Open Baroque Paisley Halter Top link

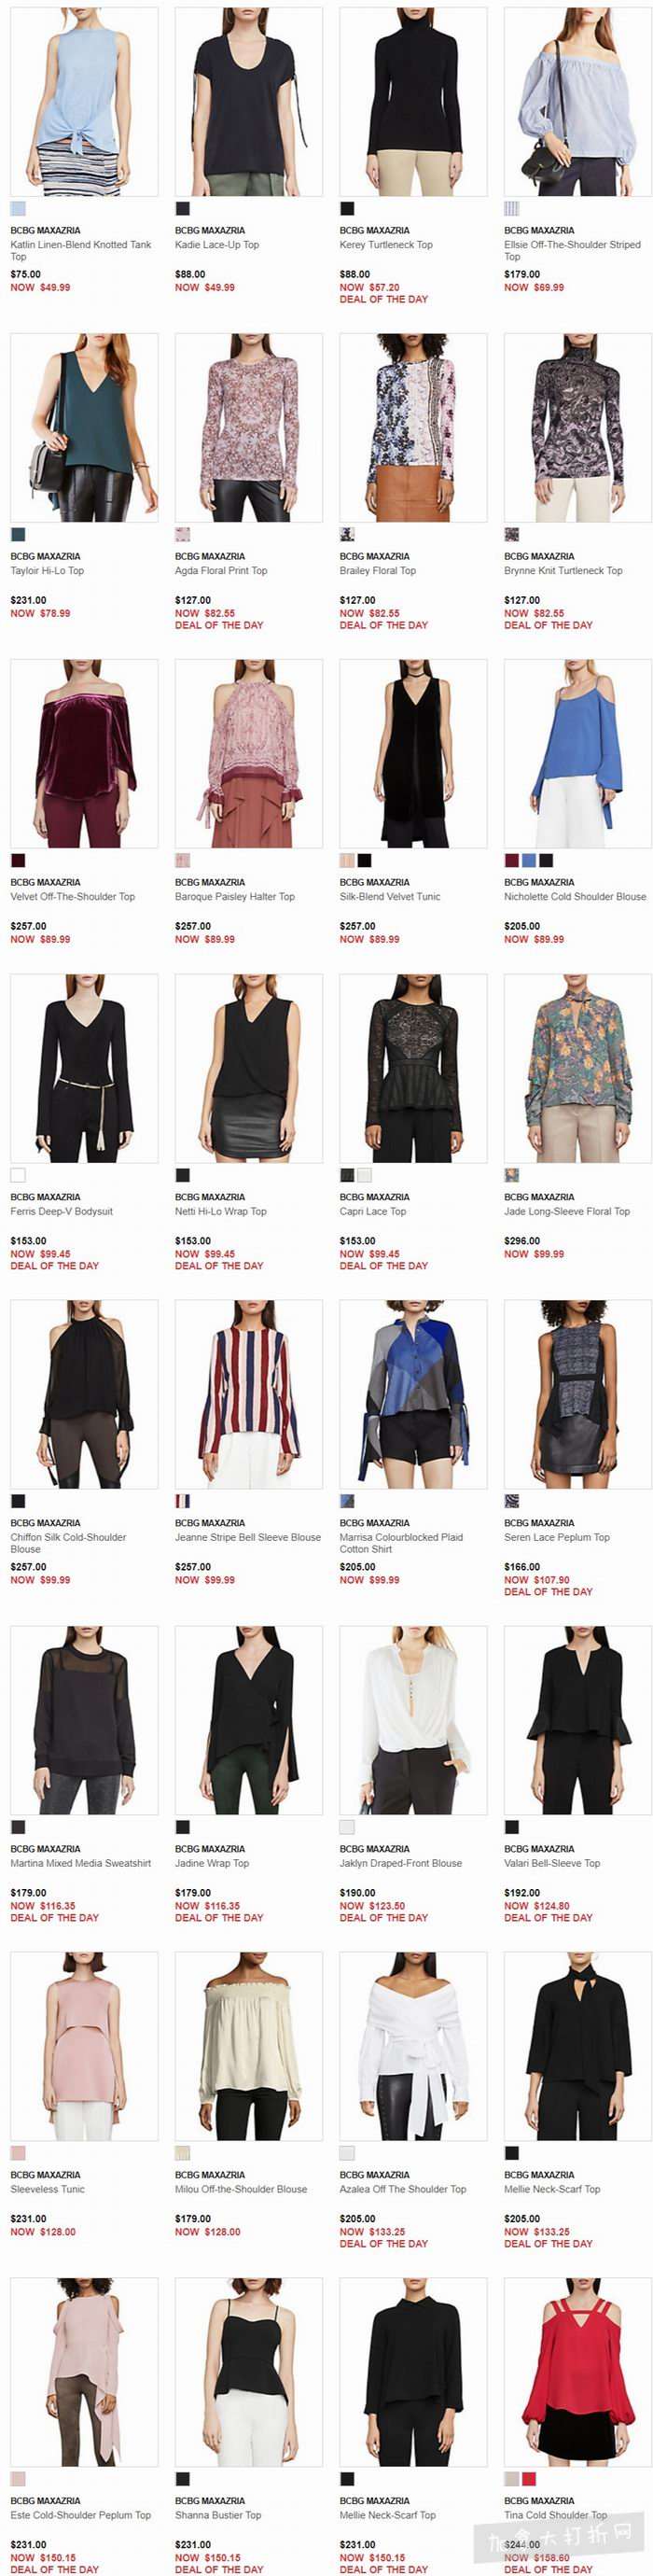click(x=235, y=897)
